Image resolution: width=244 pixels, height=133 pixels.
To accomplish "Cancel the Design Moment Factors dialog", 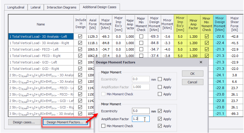I will pyautogui.click(x=192, y=82).
